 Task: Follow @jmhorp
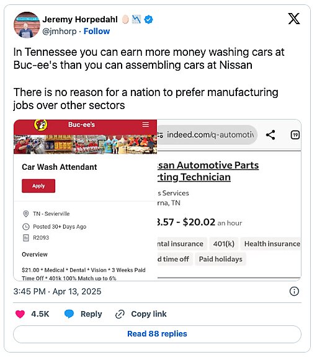(97, 31)
